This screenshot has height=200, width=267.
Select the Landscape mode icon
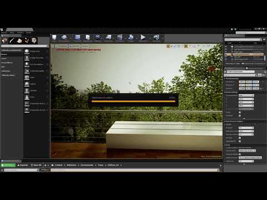point(19,41)
